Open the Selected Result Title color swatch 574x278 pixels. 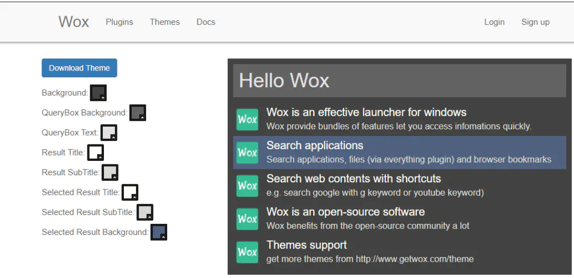coord(130,192)
